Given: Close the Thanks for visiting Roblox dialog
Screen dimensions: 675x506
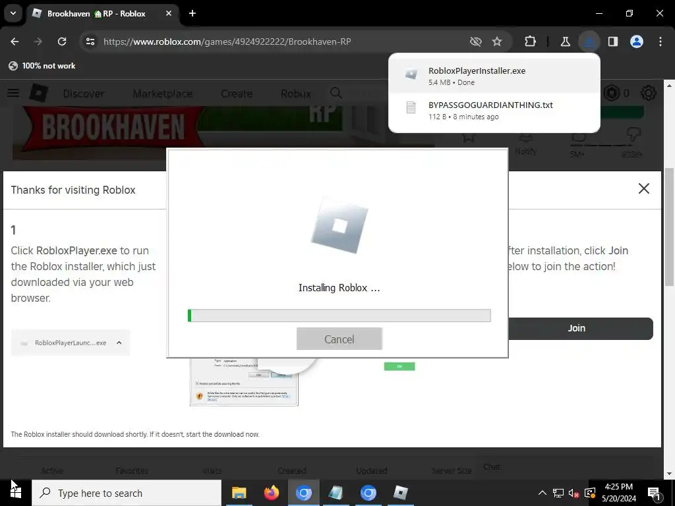Looking at the screenshot, I should (x=644, y=188).
